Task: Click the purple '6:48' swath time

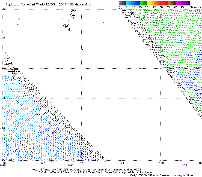Action: click(x=3, y=165)
